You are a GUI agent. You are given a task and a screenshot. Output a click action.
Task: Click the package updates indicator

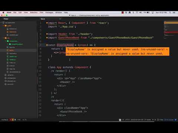click(x=169, y=120)
